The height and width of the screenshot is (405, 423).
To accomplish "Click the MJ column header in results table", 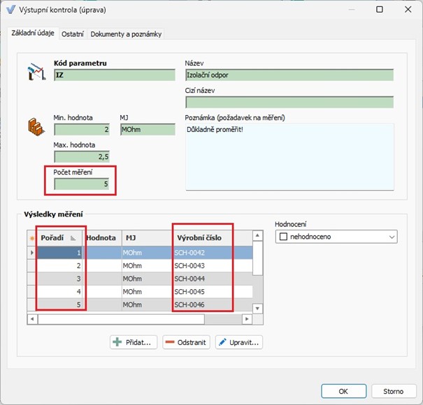I will click(x=147, y=238).
